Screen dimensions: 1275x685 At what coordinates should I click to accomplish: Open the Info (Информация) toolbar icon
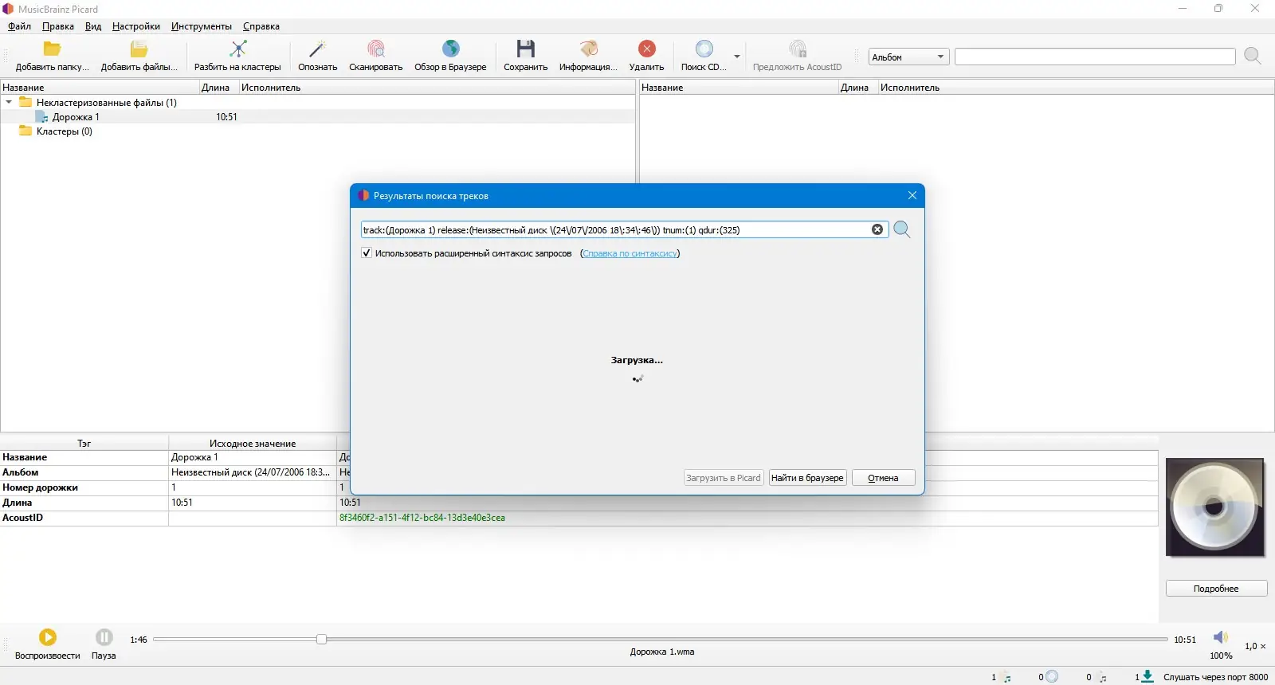click(588, 49)
